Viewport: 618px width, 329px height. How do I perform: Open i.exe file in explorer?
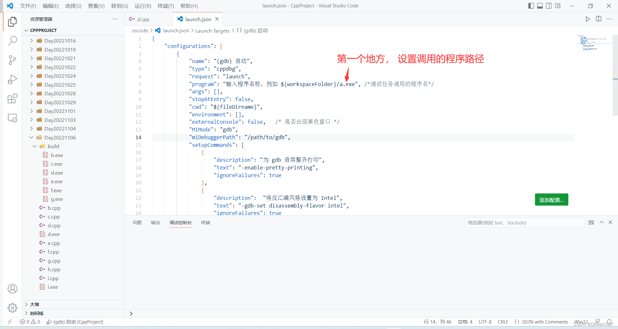[53, 287]
